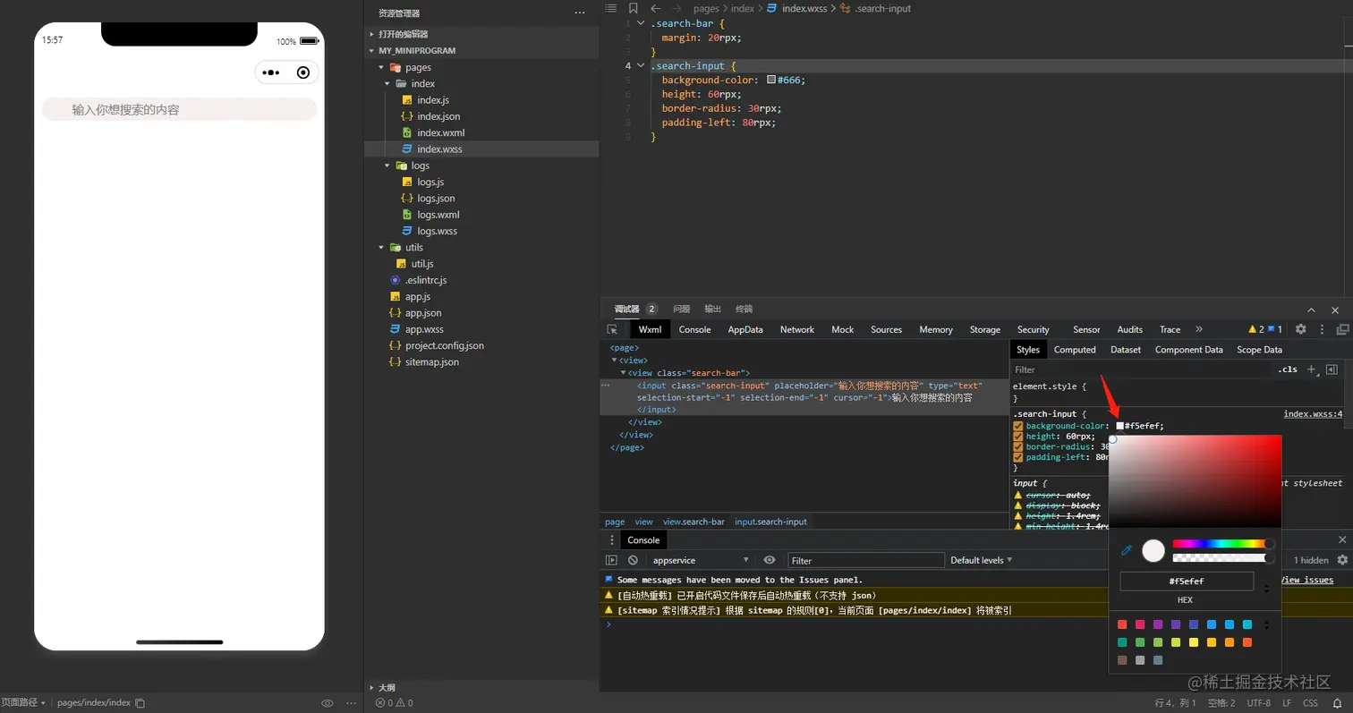1353x713 pixels.
Task: Switch to the Console debugger tab
Action: coord(694,329)
